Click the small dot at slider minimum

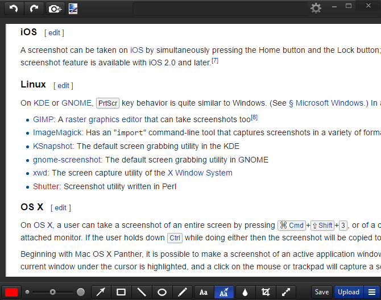(x=27, y=292)
